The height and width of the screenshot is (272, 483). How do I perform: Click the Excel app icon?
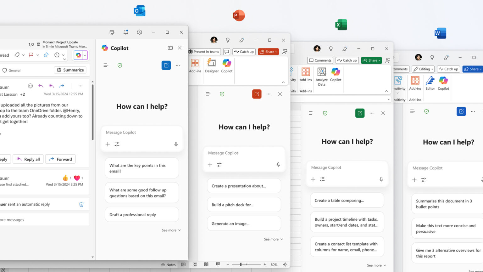pyautogui.click(x=341, y=25)
